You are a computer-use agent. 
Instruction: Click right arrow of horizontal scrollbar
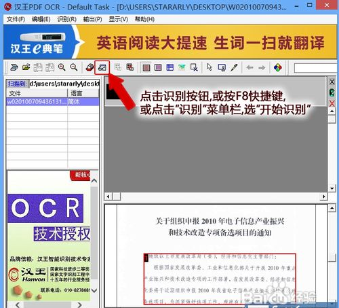[323, 196]
